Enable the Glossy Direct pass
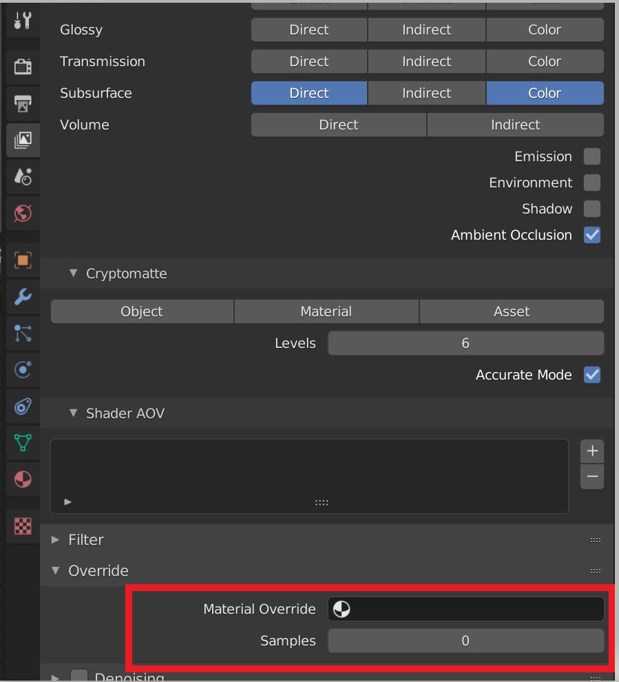The width and height of the screenshot is (619, 682). (x=308, y=29)
